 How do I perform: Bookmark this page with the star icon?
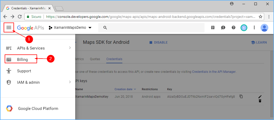pyautogui.click(x=260, y=17)
